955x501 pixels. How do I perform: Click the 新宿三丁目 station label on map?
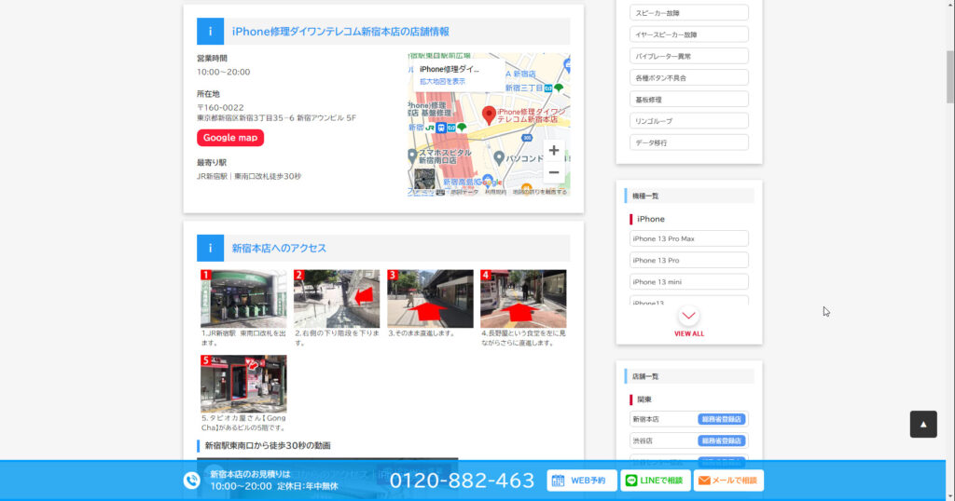(524, 88)
